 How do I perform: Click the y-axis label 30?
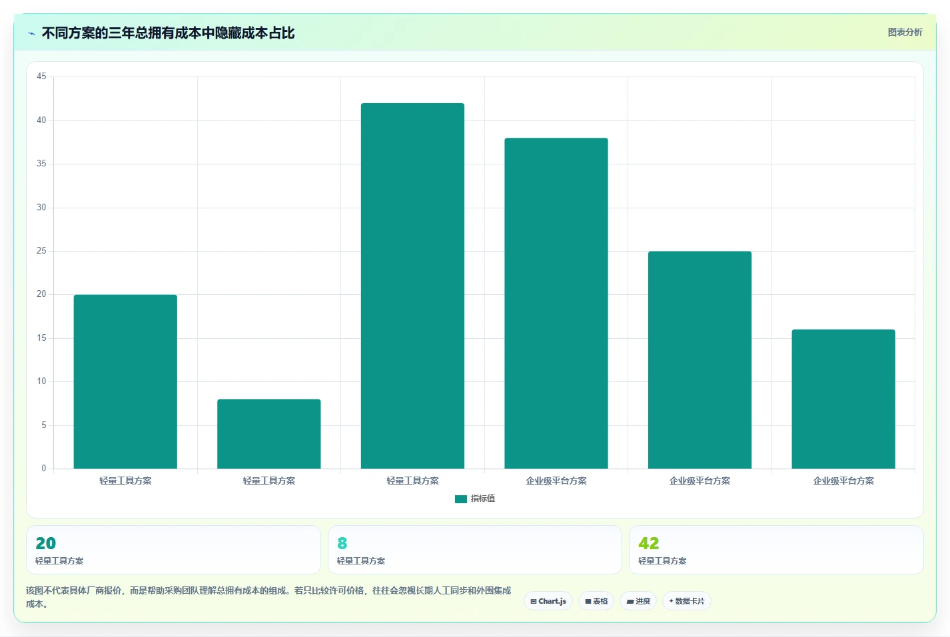(41, 208)
